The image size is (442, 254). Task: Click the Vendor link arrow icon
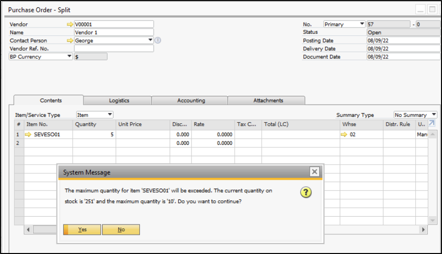(70, 24)
